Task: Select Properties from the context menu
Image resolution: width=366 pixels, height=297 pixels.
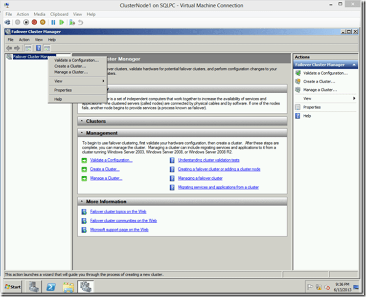Action: [x=63, y=90]
